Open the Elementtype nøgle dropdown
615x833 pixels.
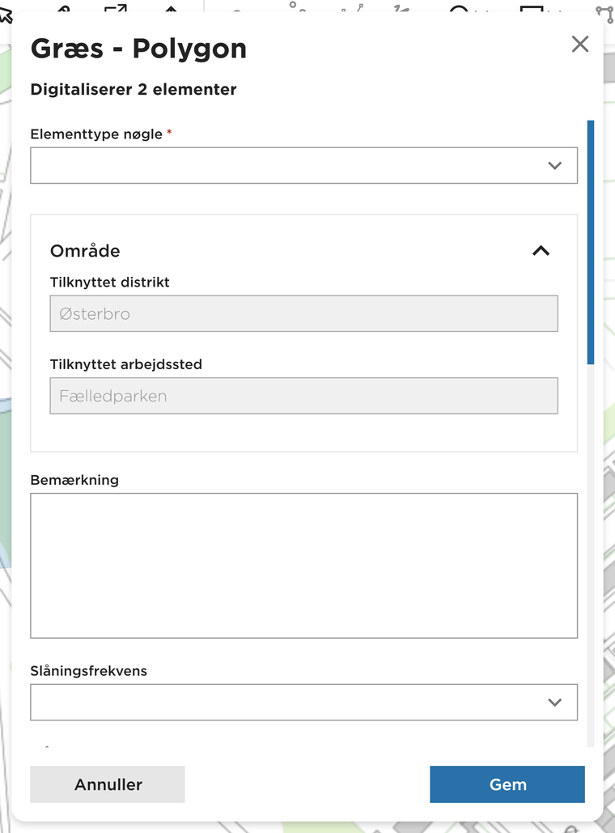[303, 166]
